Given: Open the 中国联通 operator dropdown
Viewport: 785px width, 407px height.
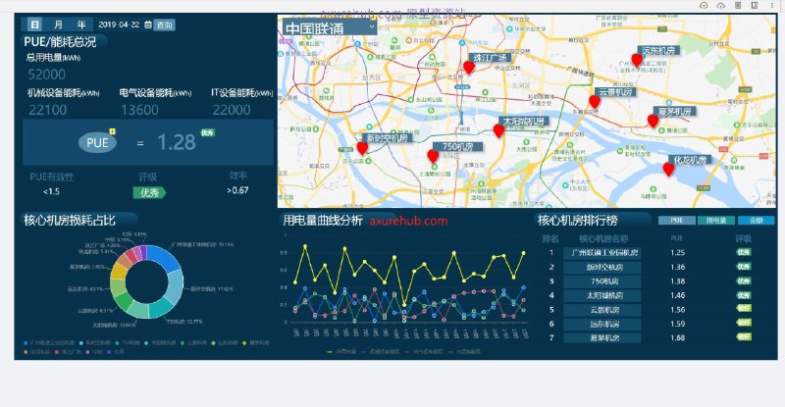Looking at the screenshot, I should [x=330, y=27].
